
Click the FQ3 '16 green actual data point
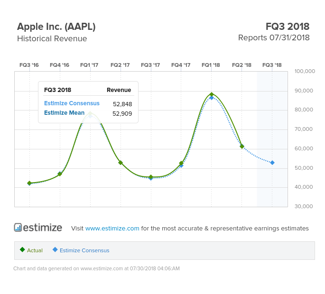pos(29,183)
